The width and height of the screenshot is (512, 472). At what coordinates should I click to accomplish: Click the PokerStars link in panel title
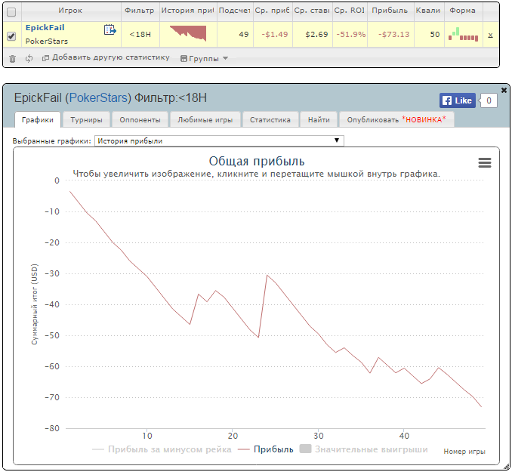[x=100, y=97]
